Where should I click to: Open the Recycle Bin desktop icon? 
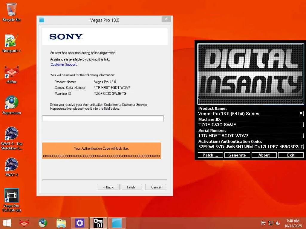12,12
